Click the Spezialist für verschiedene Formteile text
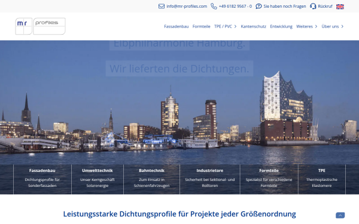This screenshot has width=359, height=224. pos(269,183)
